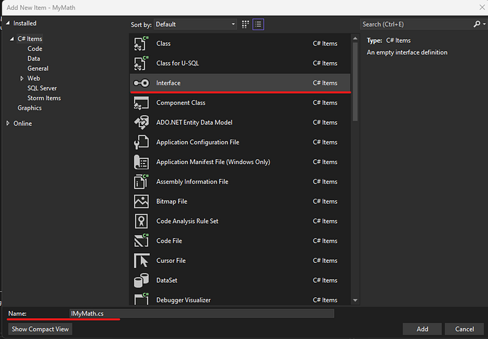The width and height of the screenshot is (488, 339).
Task: Select the Data category
Action: click(x=34, y=59)
